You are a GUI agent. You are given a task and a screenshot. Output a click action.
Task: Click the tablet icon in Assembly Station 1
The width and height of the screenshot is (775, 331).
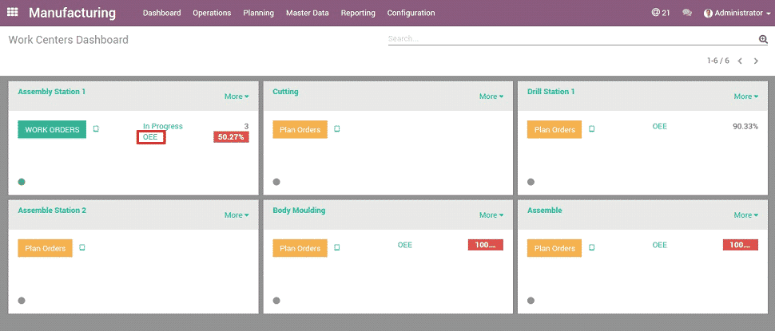[96, 129]
